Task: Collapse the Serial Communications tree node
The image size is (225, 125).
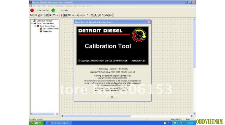Action: click(32, 23)
